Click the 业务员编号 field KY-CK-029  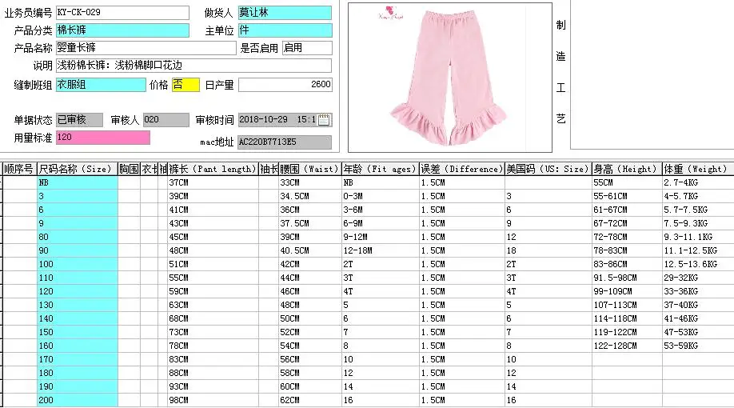click(x=122, y=13)
